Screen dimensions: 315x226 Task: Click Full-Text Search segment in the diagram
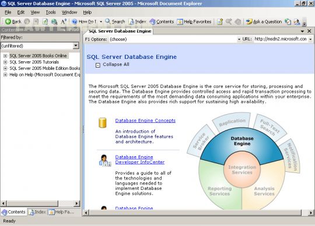270,127
